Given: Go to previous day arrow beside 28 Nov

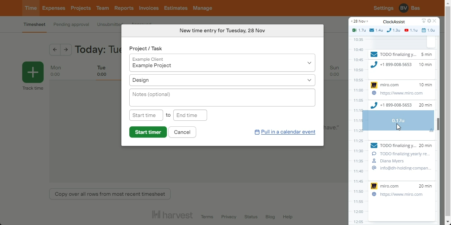Looking at the screenshot, I should tap(352, 21).
